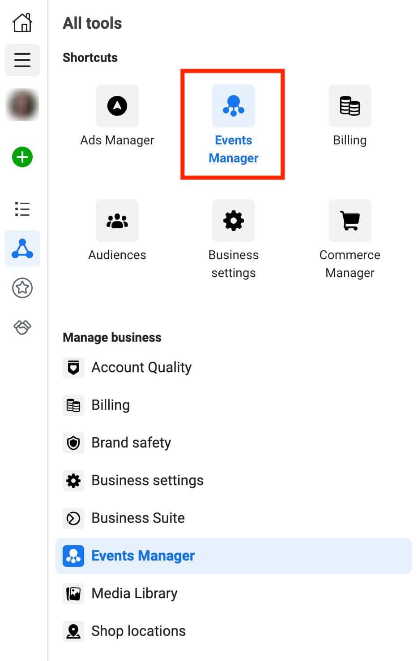
Task: Click the green plus create button
Action: point(22,157)
